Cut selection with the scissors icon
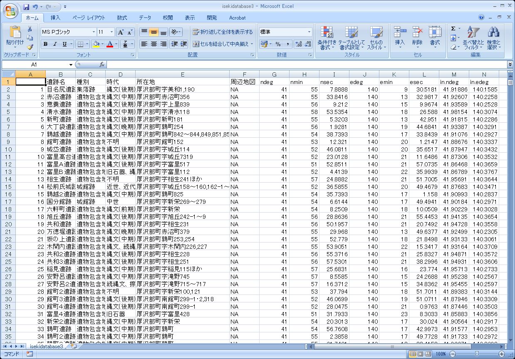Viewport: 515px width, 359px height. click(30, 29)
